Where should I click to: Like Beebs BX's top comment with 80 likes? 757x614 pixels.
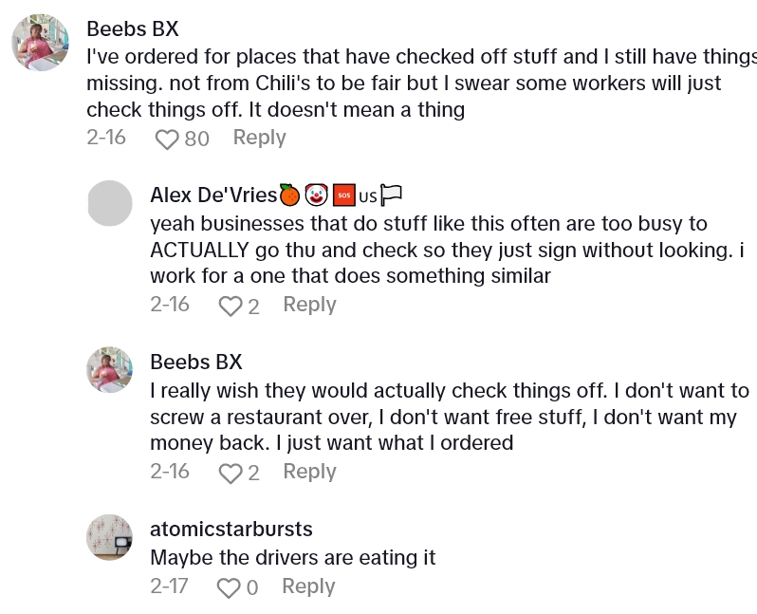coord(167,140)
